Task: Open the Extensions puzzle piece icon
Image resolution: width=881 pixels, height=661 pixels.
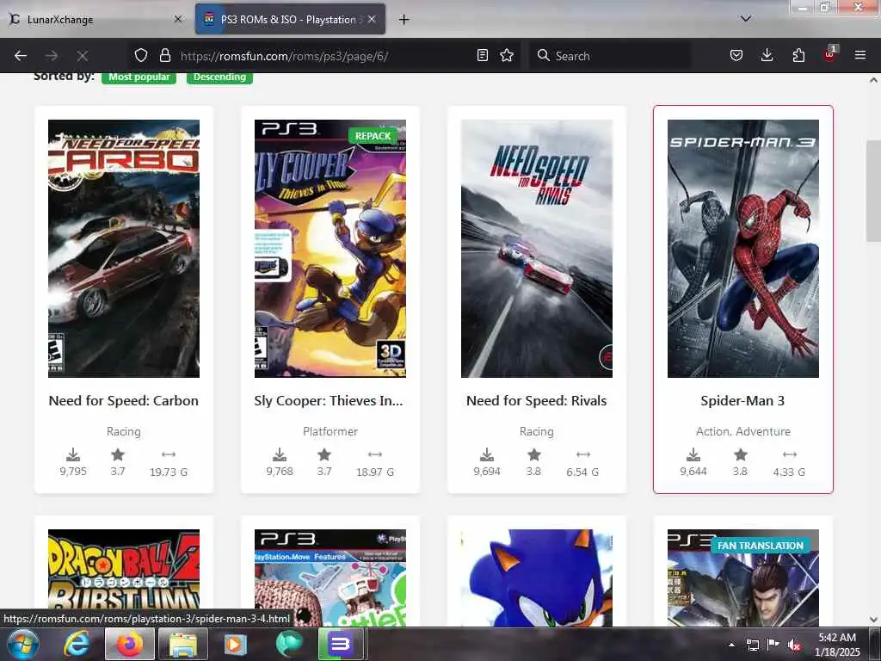Action: point(798,55)
